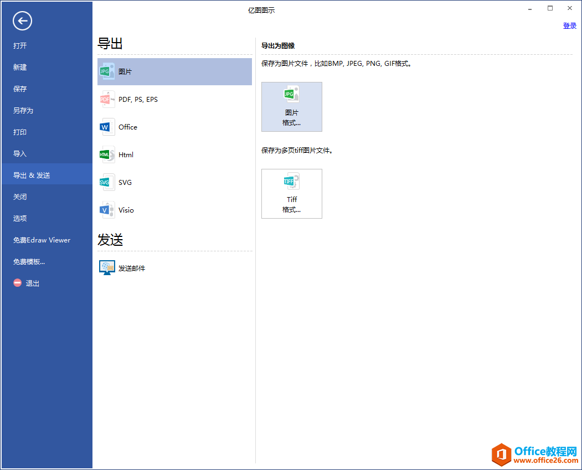
Task: Select the JPG 图片 export icon
Action: (107, 71)
